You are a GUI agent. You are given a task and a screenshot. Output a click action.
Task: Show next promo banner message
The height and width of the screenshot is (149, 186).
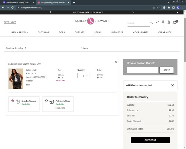[x=133, y=12]
